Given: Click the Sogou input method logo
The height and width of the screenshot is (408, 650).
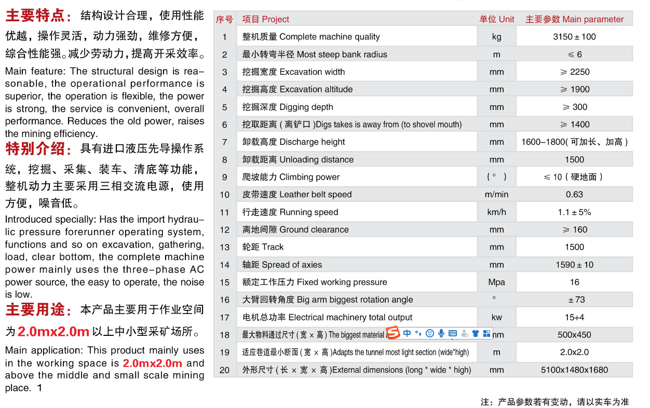Looking at the screenshot, I should point(393,333).
